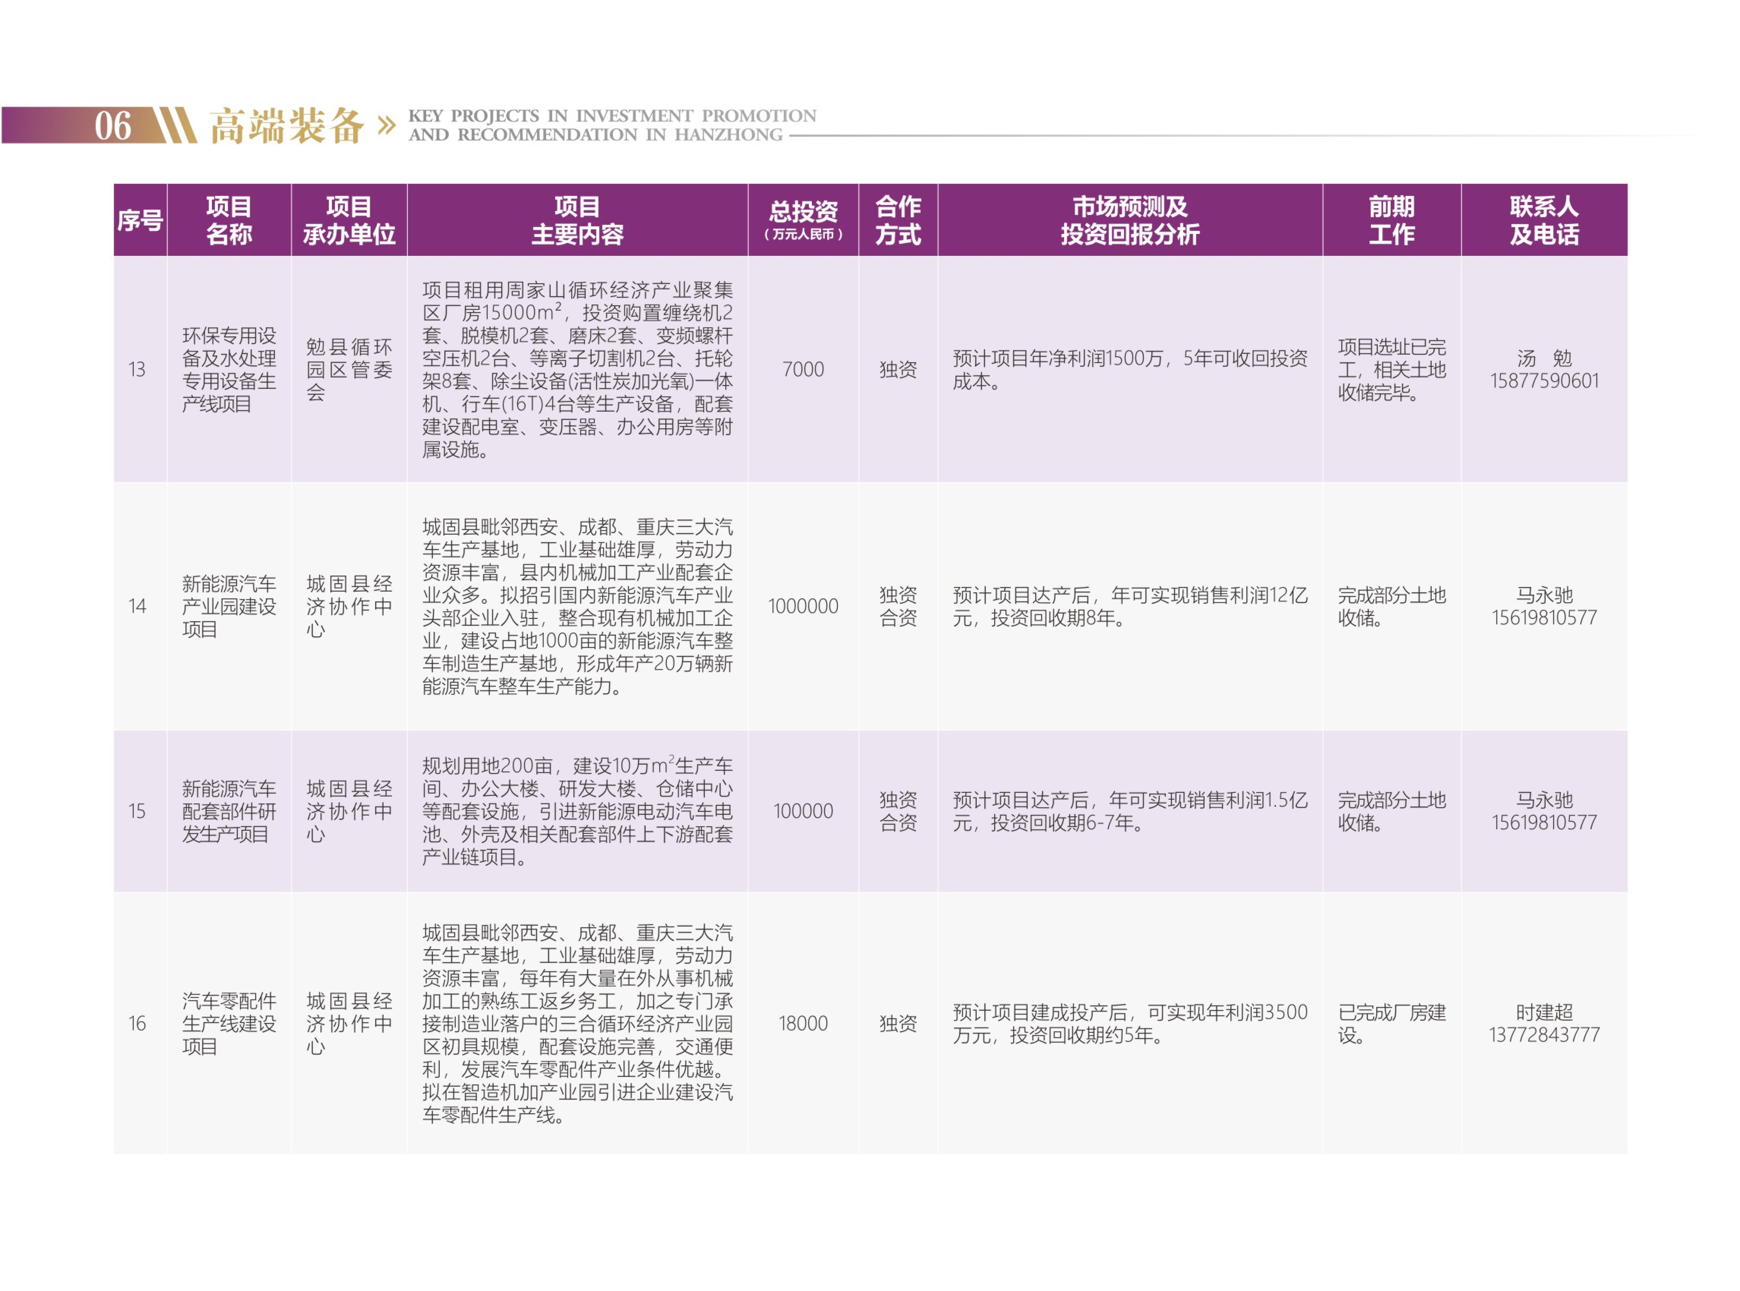Screen dimensions: 1740x1291
Task: Select the 序号 column header
Action: tap(140, 220)
